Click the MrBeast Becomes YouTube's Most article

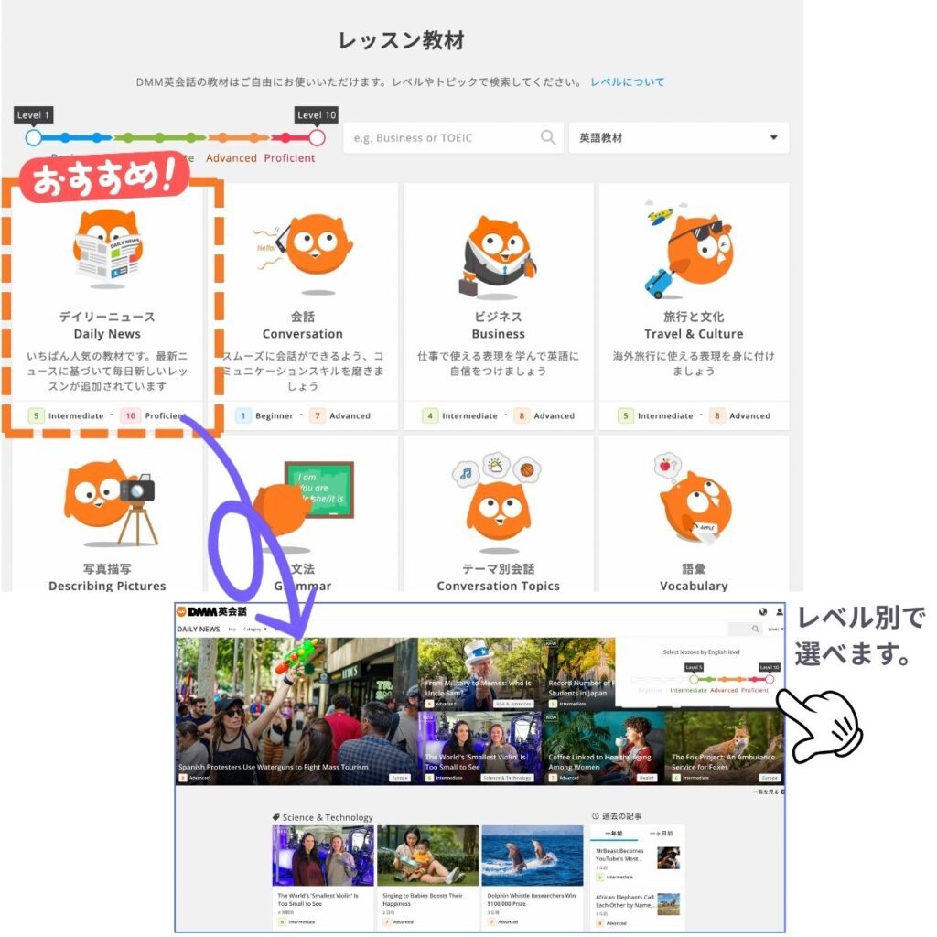point(638,863)
